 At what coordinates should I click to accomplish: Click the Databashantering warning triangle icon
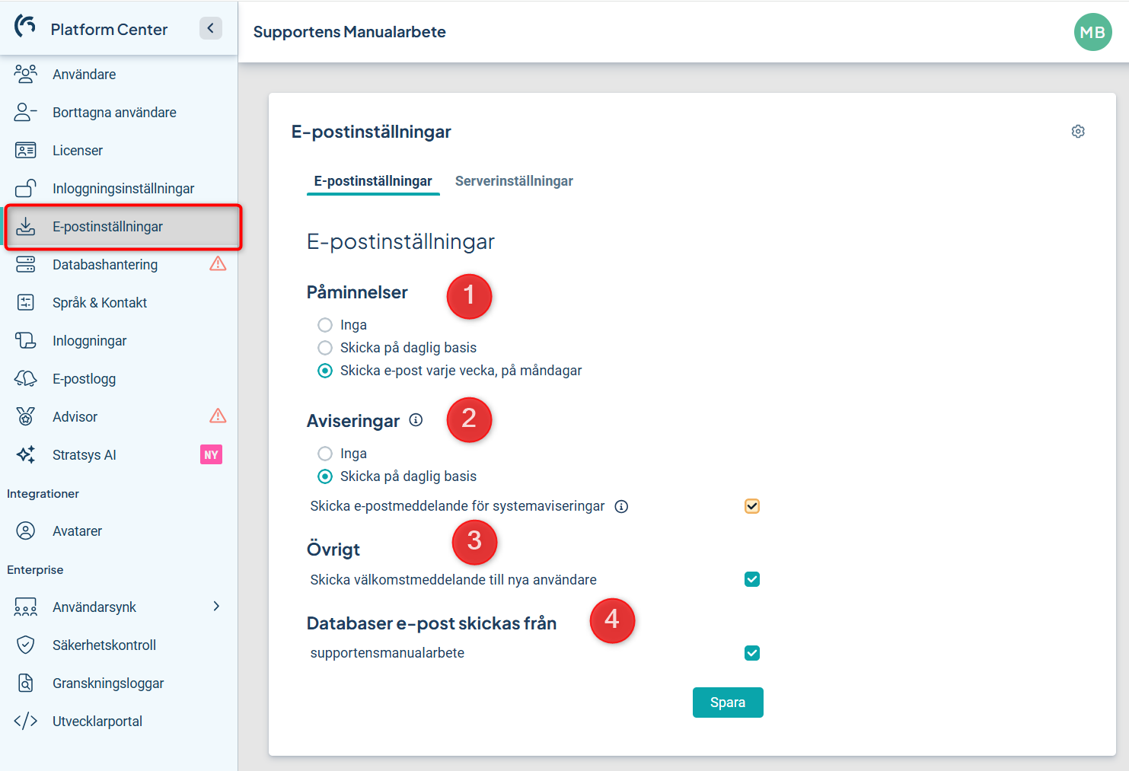pyautogui.click(x=218, y=264)
